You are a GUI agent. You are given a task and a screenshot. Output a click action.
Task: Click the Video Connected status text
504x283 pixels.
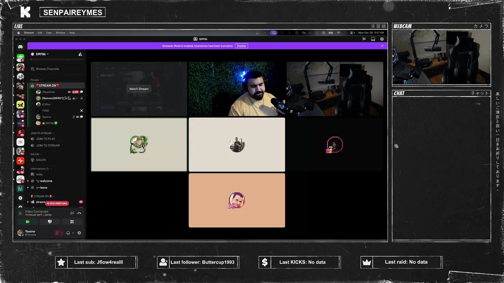[x=37, y=211]
